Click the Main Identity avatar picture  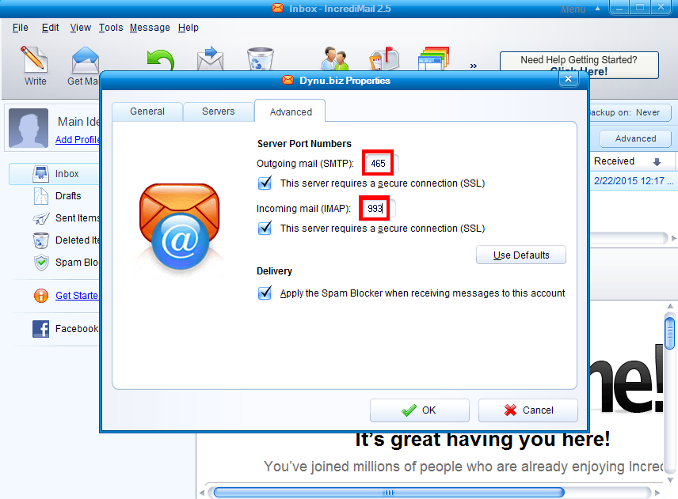29,128
